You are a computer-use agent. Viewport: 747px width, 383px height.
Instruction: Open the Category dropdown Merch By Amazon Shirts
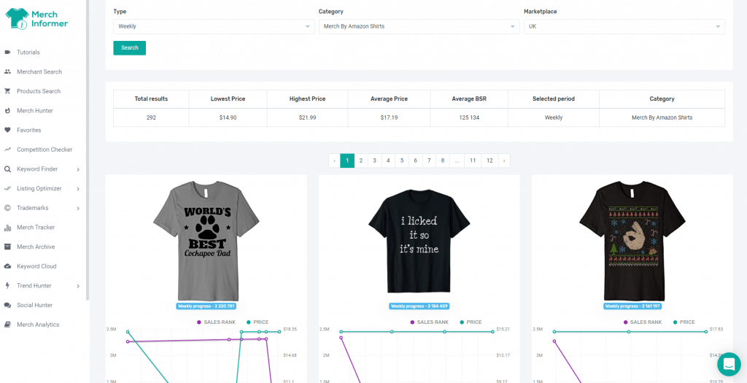tap(419, 26)
